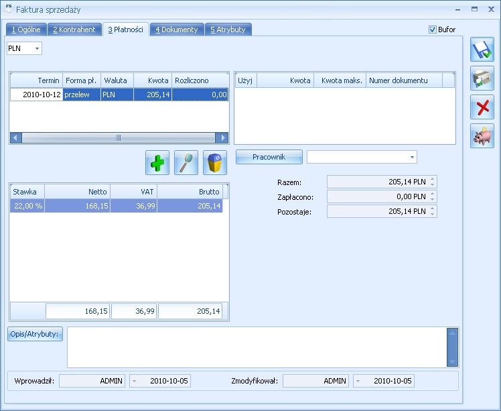Click the Brutto column header
The width and height of the screenshot is (501, 411).
click(x=190, y=192)
